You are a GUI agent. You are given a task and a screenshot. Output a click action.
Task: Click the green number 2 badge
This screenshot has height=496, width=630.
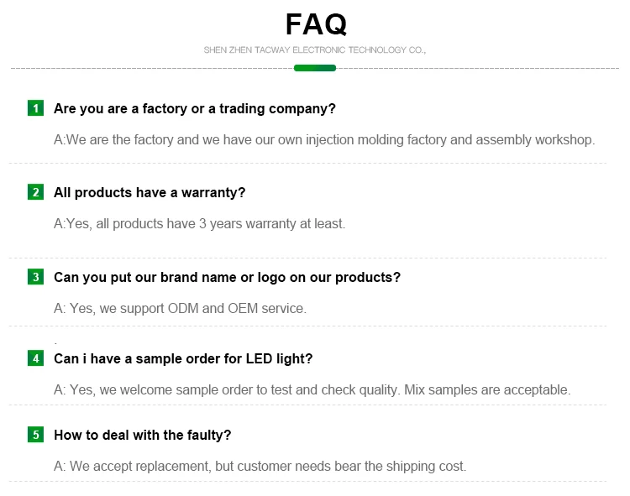pyautogui.click(x=35, y=192)
